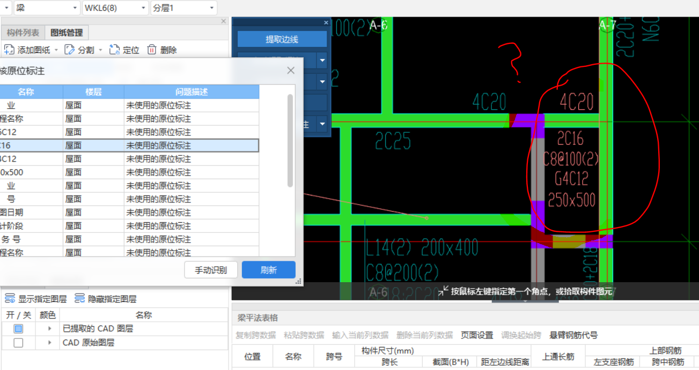Click the 上通长筋 column header
The width and height of the screenshot is (699, 370).
558,357
